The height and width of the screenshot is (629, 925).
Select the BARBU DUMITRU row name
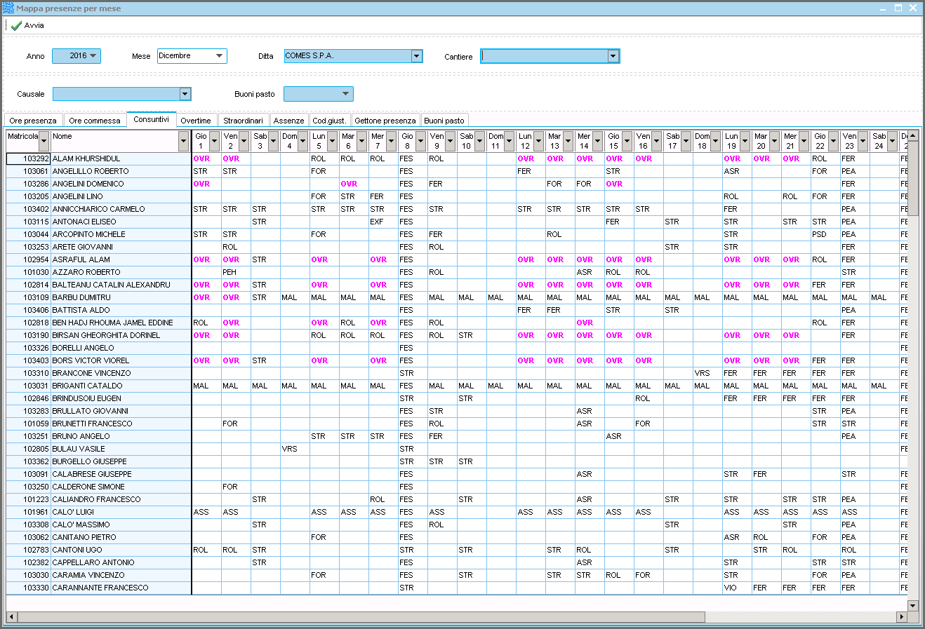(121, 297)
